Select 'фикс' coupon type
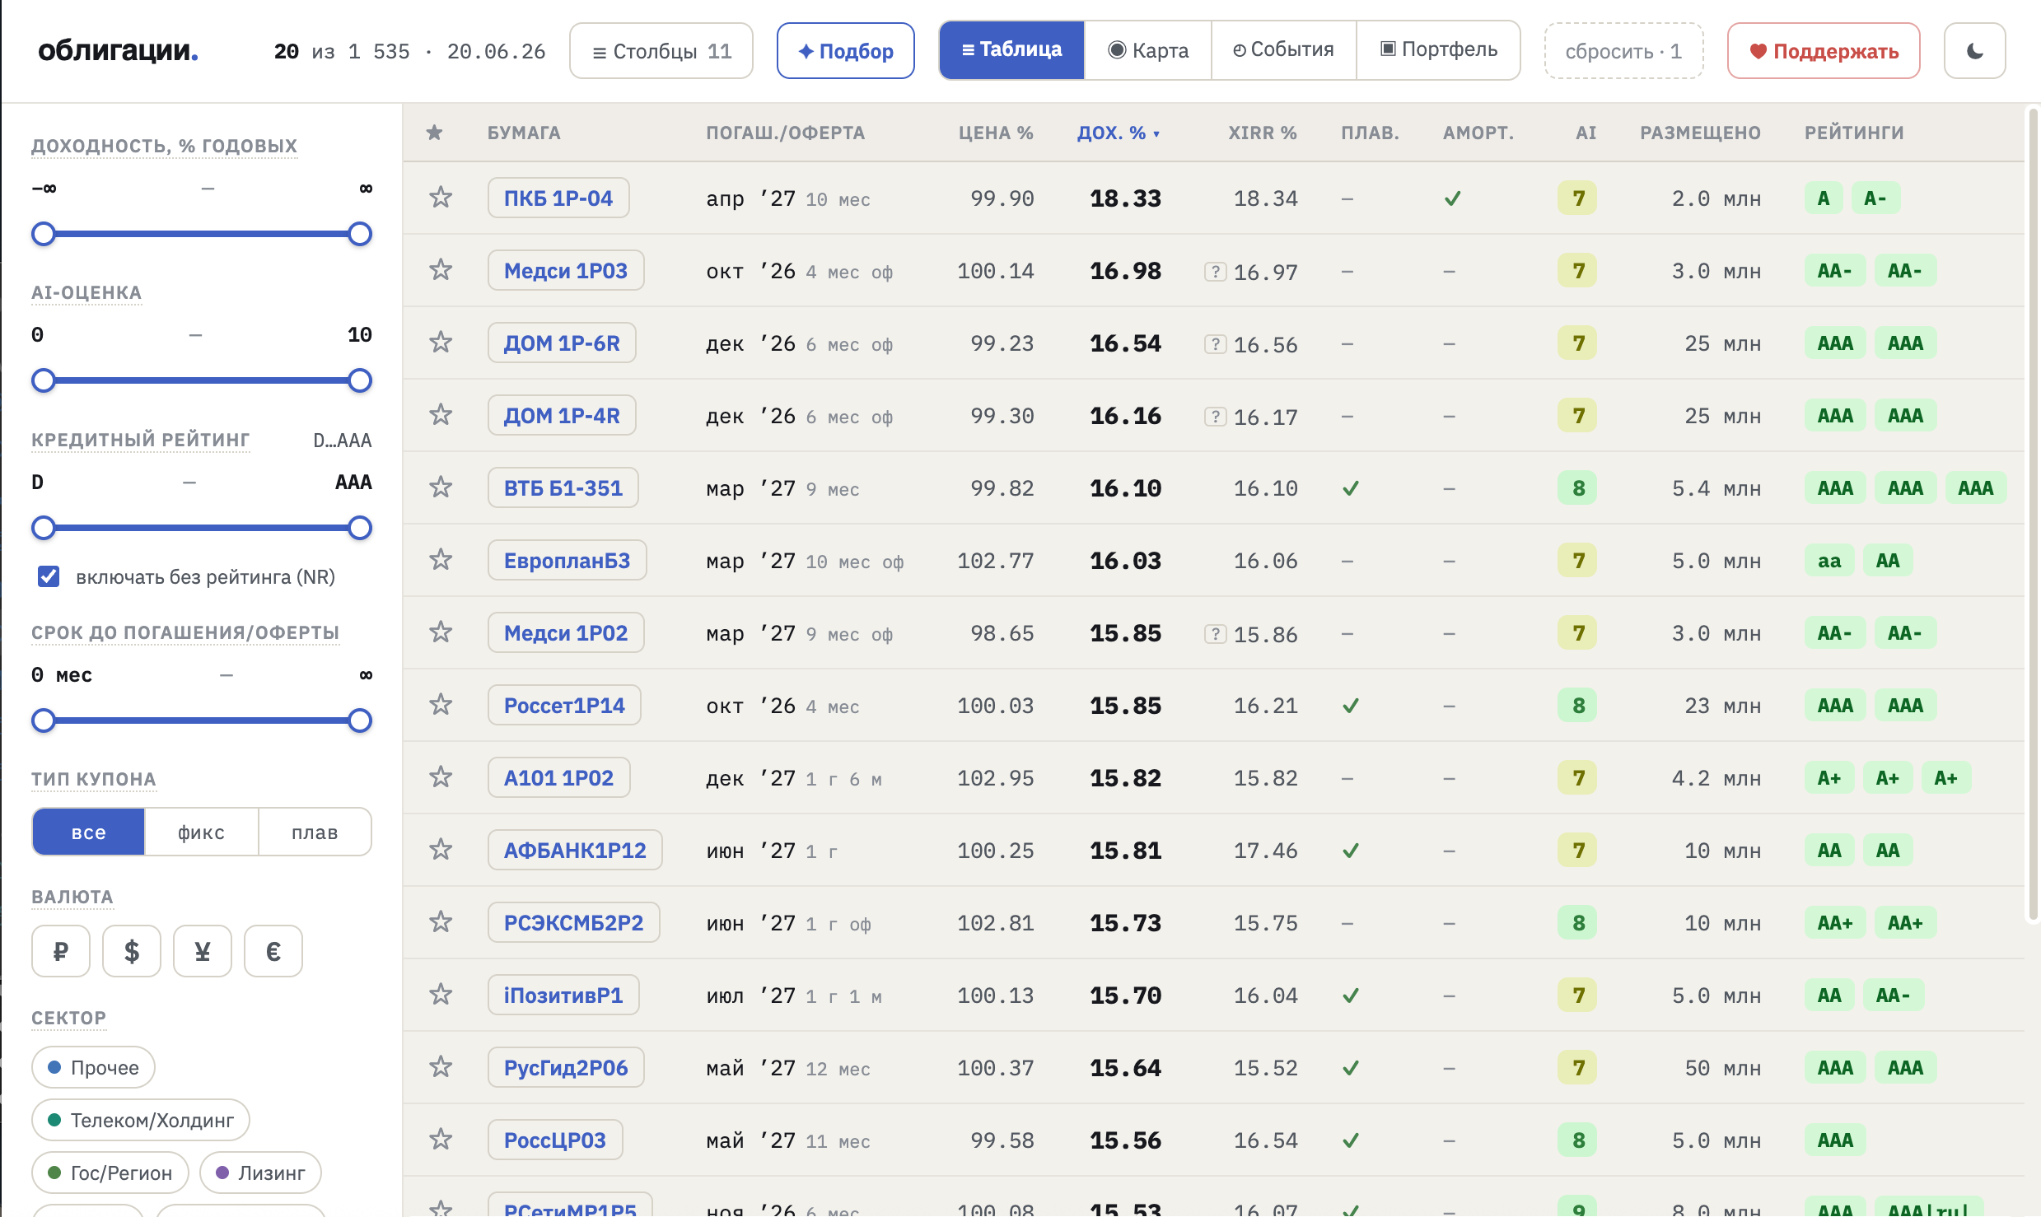Screen dimensions: 2041x1217 [x=202, y=832]
